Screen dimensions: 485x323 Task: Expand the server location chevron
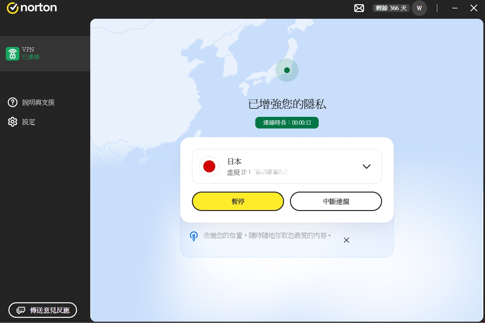pos(366,166)
